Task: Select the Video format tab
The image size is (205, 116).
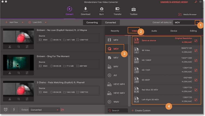Action: tap(134, 31)
